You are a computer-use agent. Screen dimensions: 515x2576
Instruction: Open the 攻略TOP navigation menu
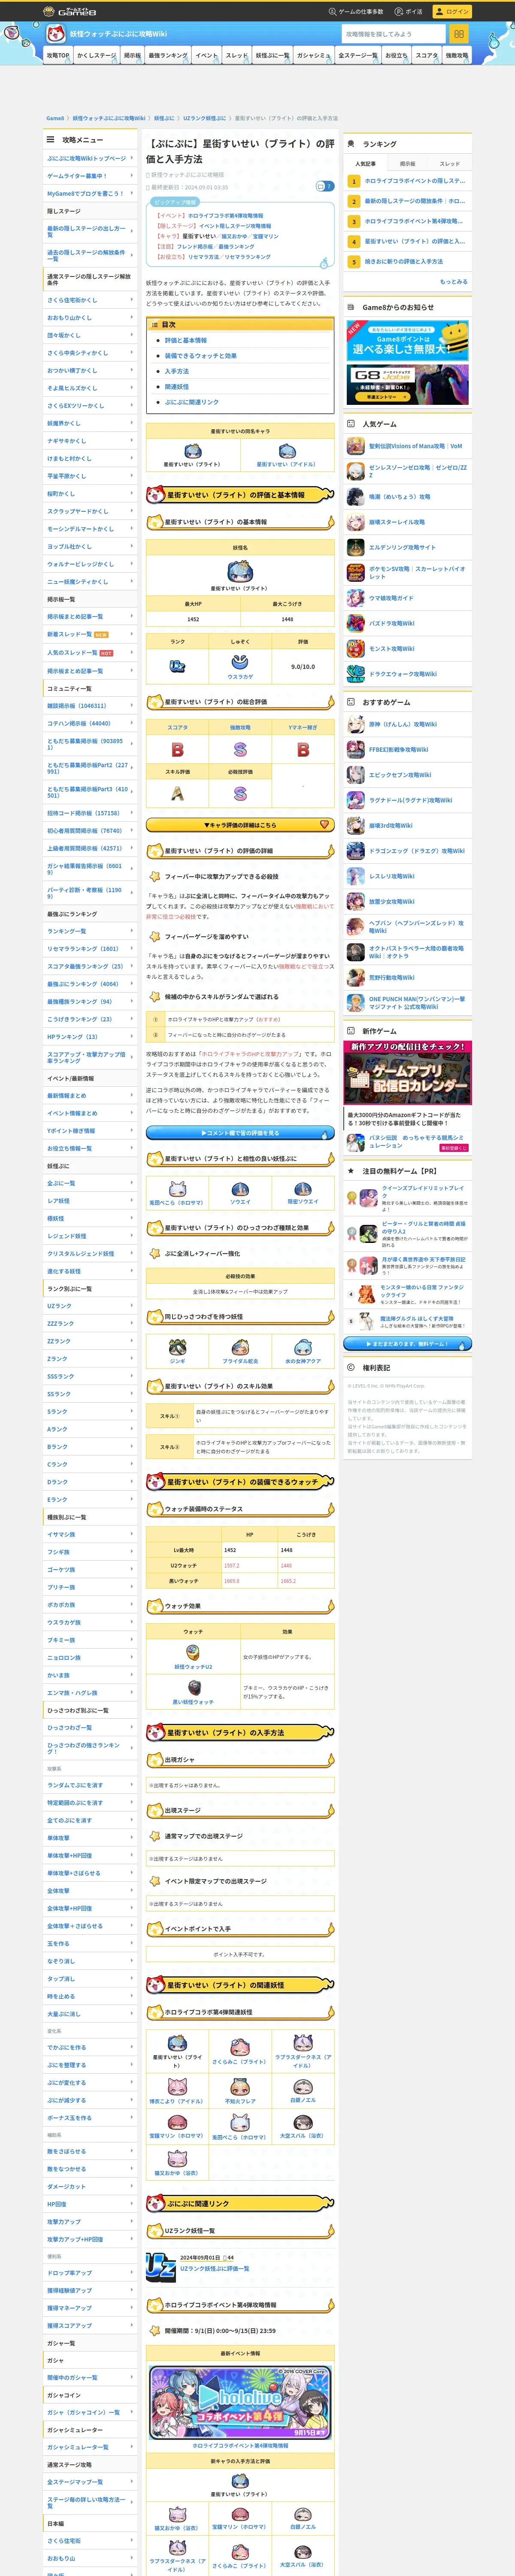point(58,56)
